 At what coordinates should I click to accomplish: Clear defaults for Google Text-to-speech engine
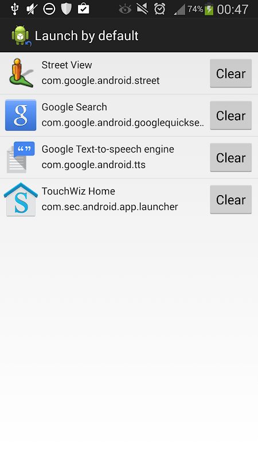pyautogui.click(x=231, y=158)
